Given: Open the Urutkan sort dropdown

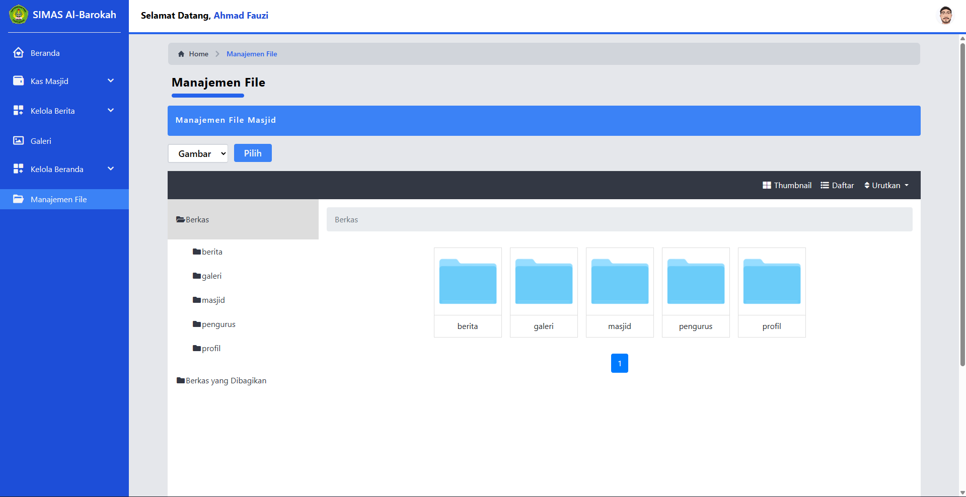Looking at the screenshot, I should click(886, 185).
